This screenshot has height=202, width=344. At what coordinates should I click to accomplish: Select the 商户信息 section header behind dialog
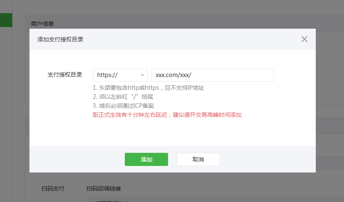click(x=43, y=24)
